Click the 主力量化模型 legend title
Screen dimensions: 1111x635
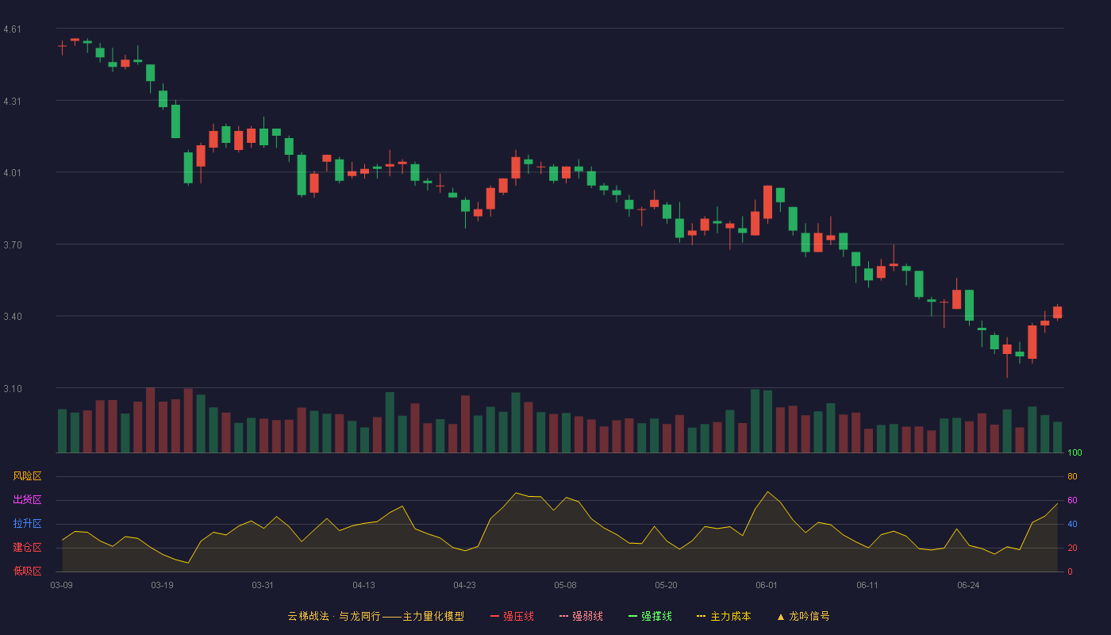click(x=433, y=616)
